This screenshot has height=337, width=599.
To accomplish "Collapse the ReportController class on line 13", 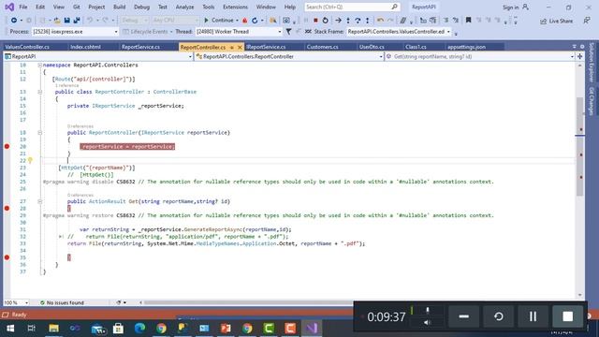I will point(39,92).
